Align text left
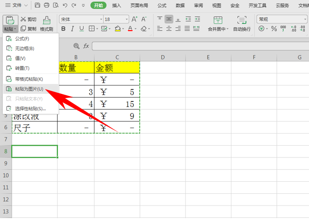The width and height of the screenshot is (309, 220). [159, 29]
